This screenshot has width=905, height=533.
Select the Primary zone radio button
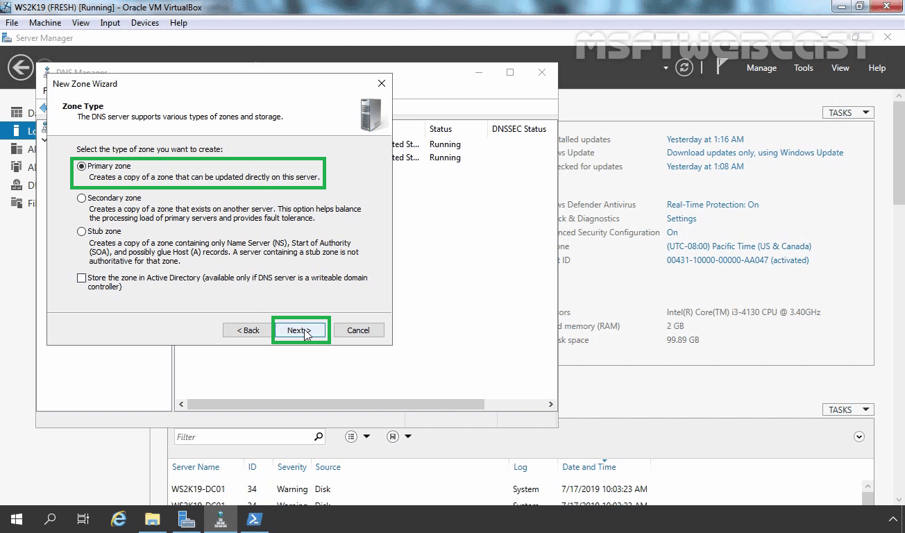(x=82, y=167)
